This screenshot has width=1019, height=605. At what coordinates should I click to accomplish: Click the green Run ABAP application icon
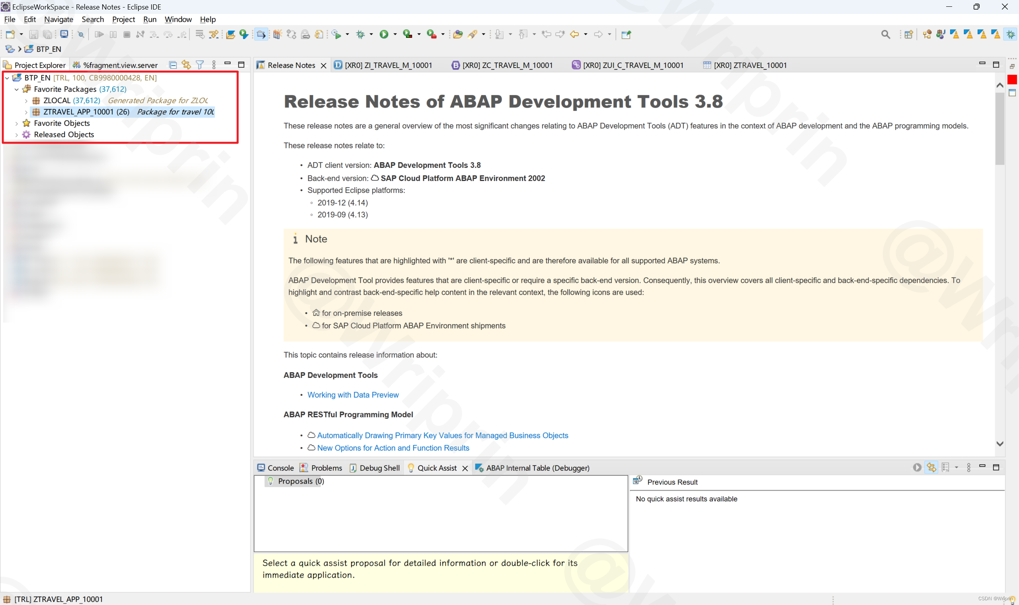[244, 34]
